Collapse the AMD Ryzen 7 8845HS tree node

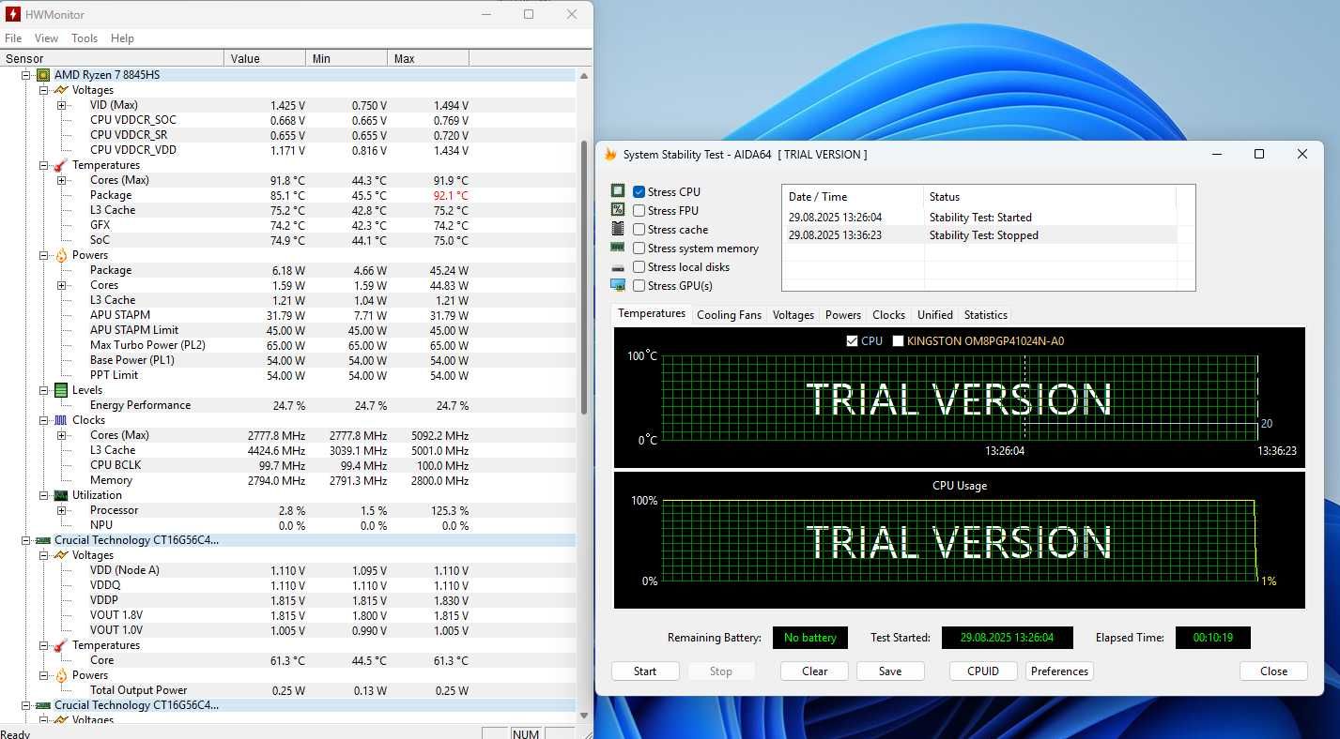pyautogui.click(x=26, y=75)
